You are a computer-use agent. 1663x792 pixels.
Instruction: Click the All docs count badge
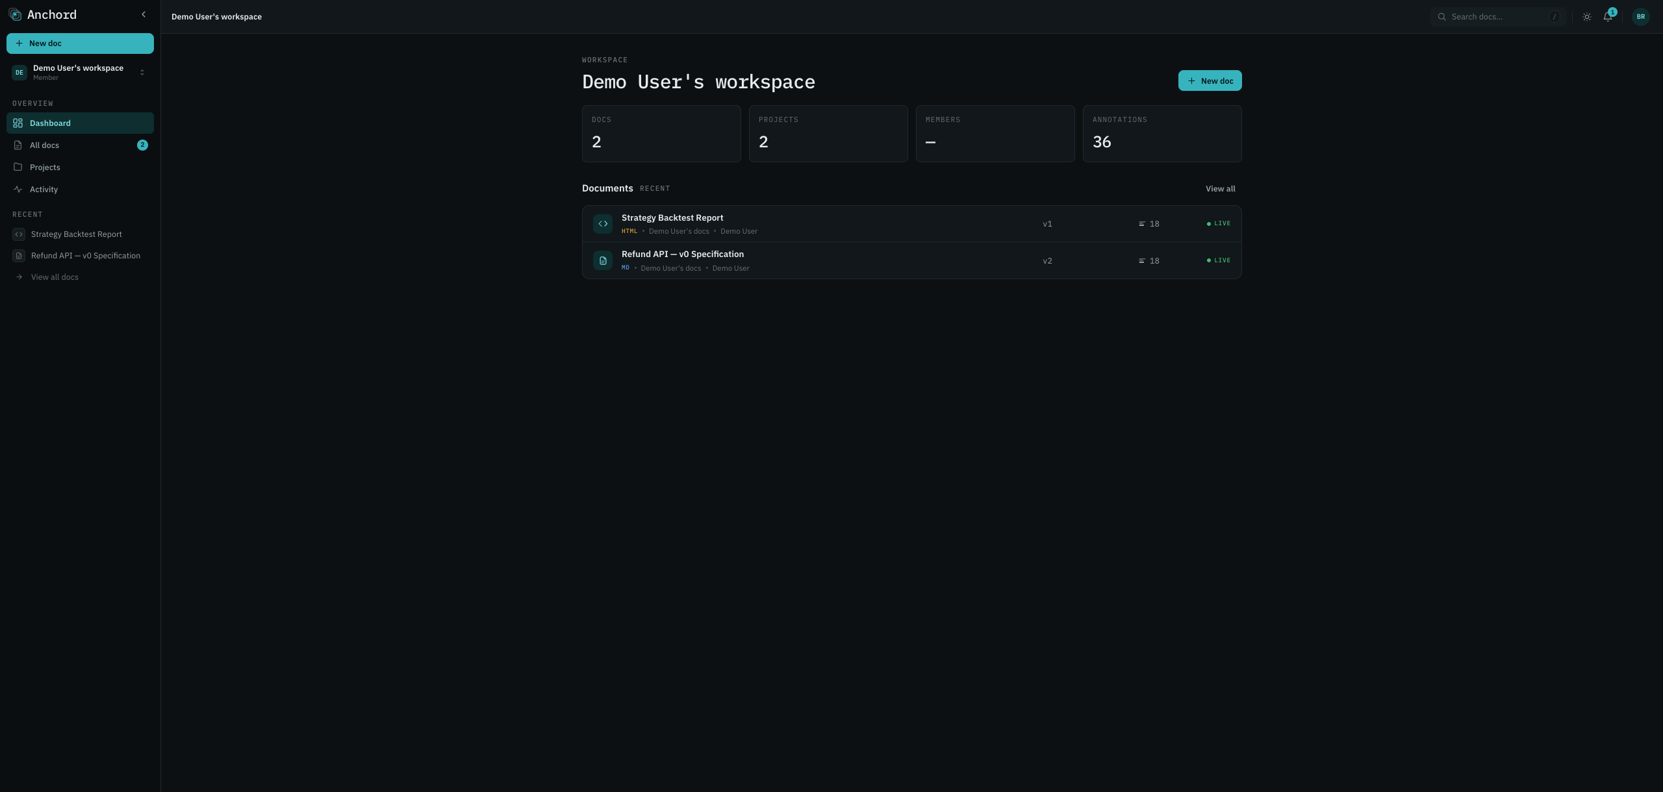142,145
